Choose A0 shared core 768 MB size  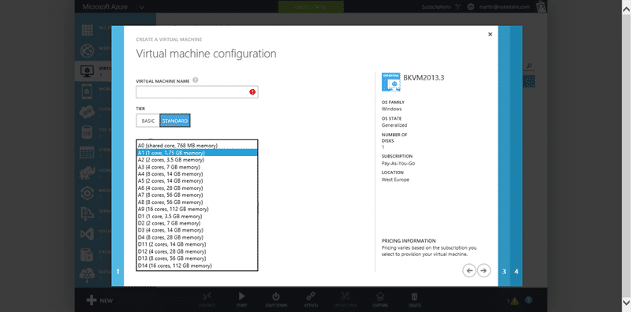click(196, 145)
